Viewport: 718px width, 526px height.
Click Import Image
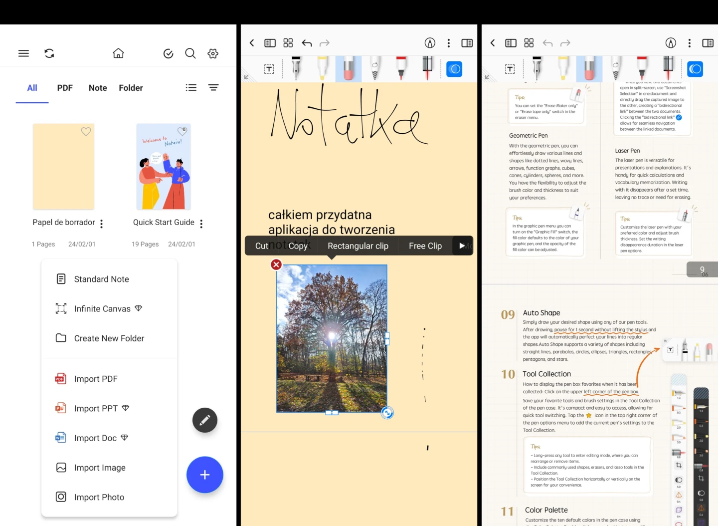[109, 468]
